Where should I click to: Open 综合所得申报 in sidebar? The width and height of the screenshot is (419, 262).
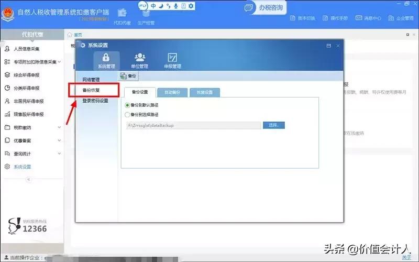pyautogui.click(x=27, y=75)
